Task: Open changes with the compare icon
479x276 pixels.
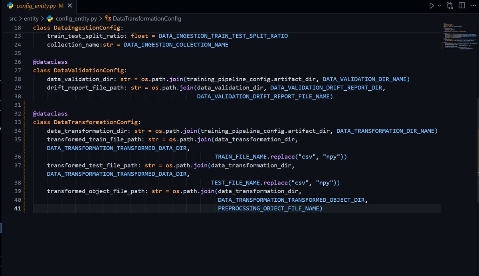Action: 450,6
